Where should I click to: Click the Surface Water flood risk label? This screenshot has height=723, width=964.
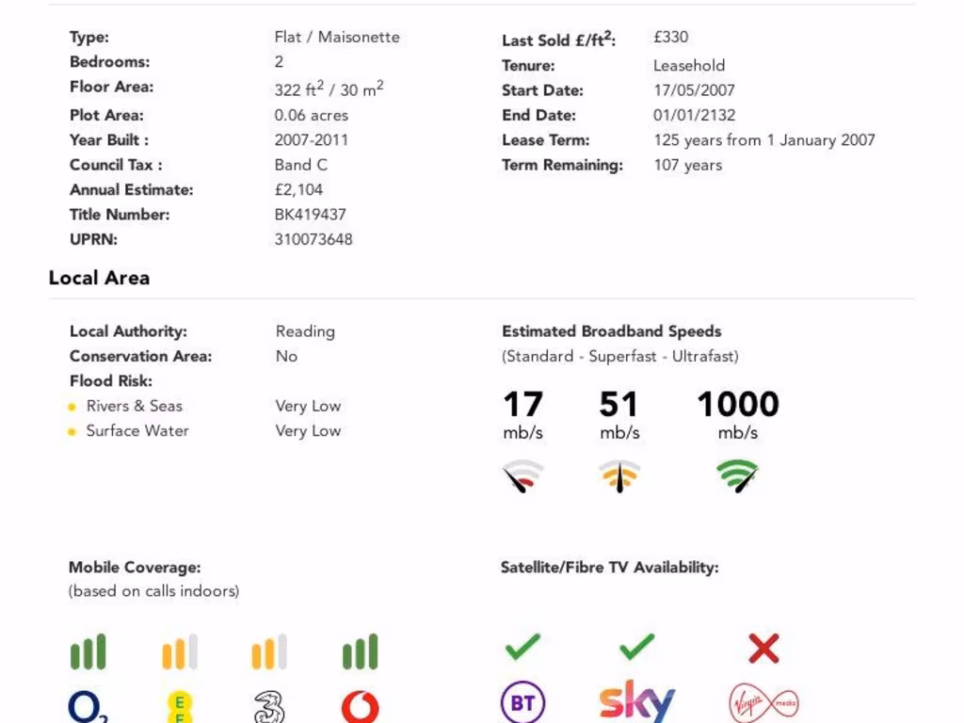[x=137, y=430]
